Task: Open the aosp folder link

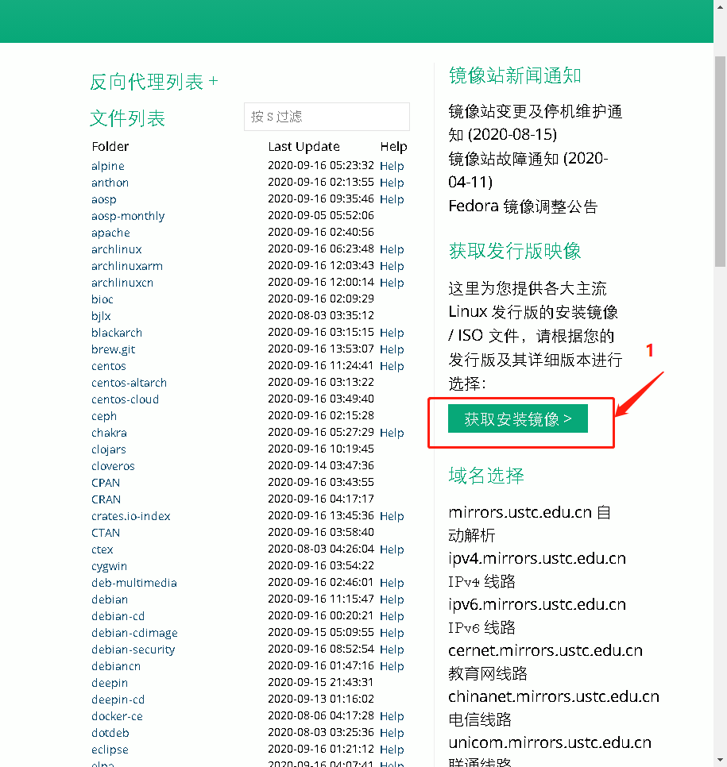Action: click(104, 199)
